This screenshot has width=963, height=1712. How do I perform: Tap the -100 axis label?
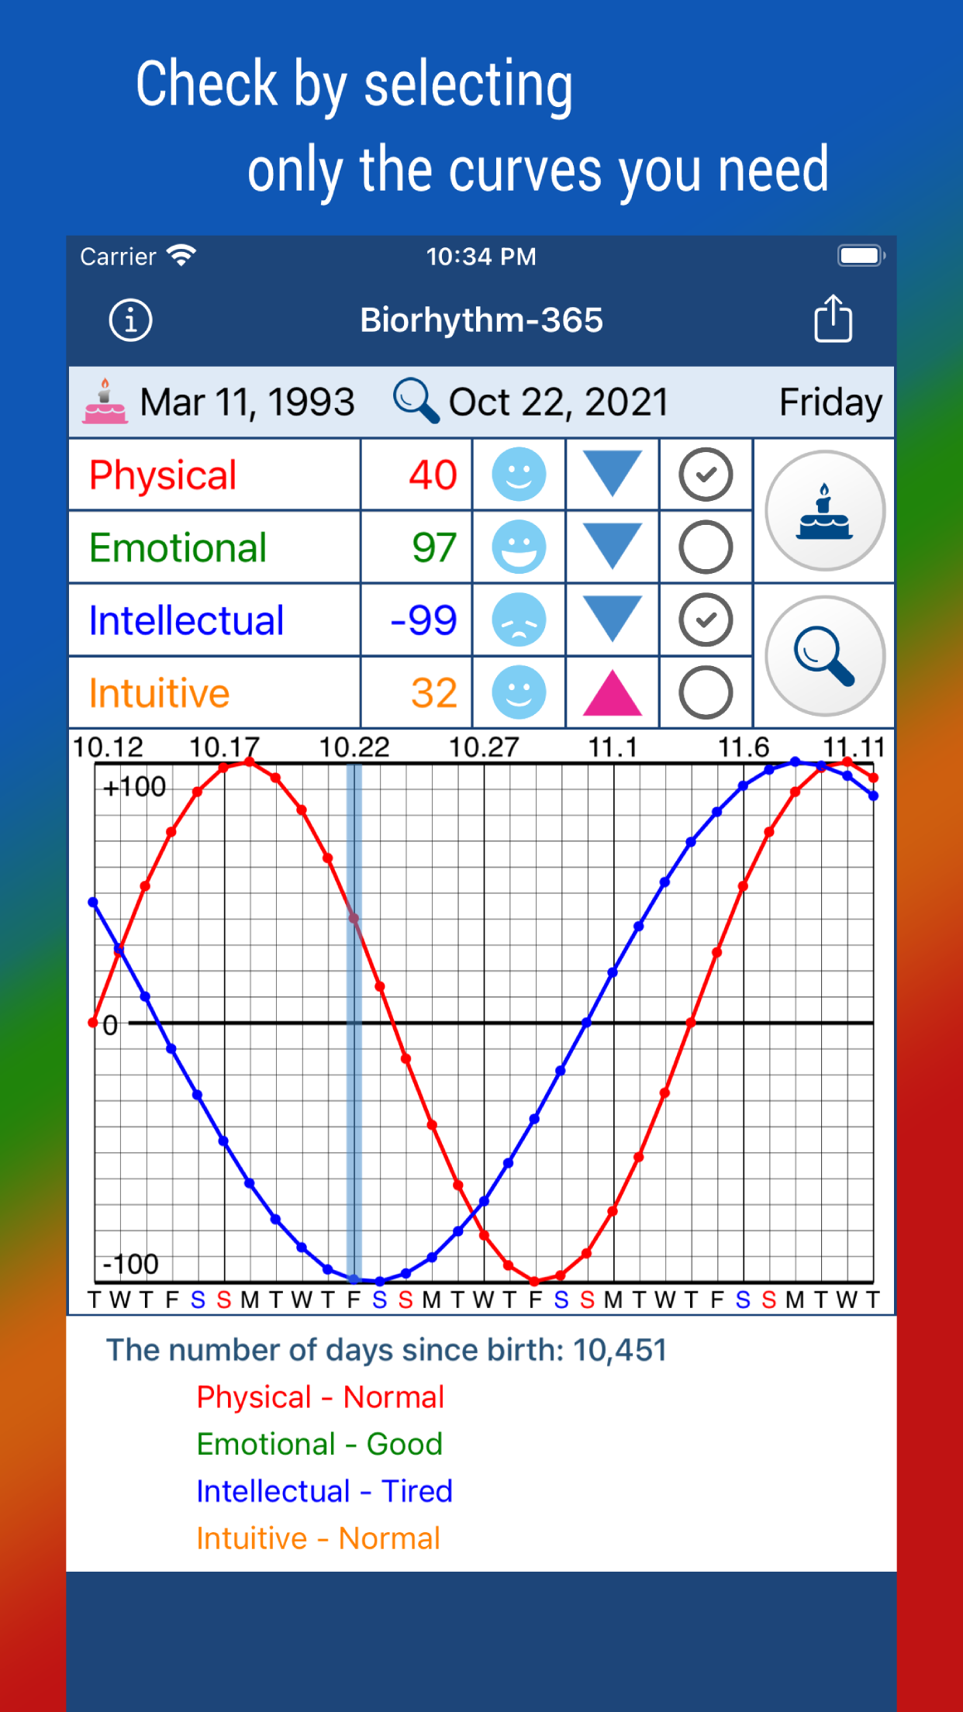[x=131, y=1265]
